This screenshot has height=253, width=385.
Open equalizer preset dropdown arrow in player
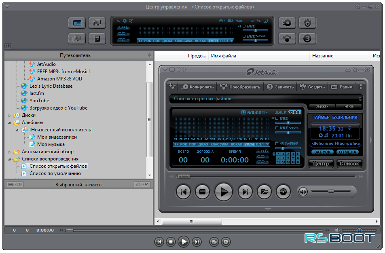point(268,144)
